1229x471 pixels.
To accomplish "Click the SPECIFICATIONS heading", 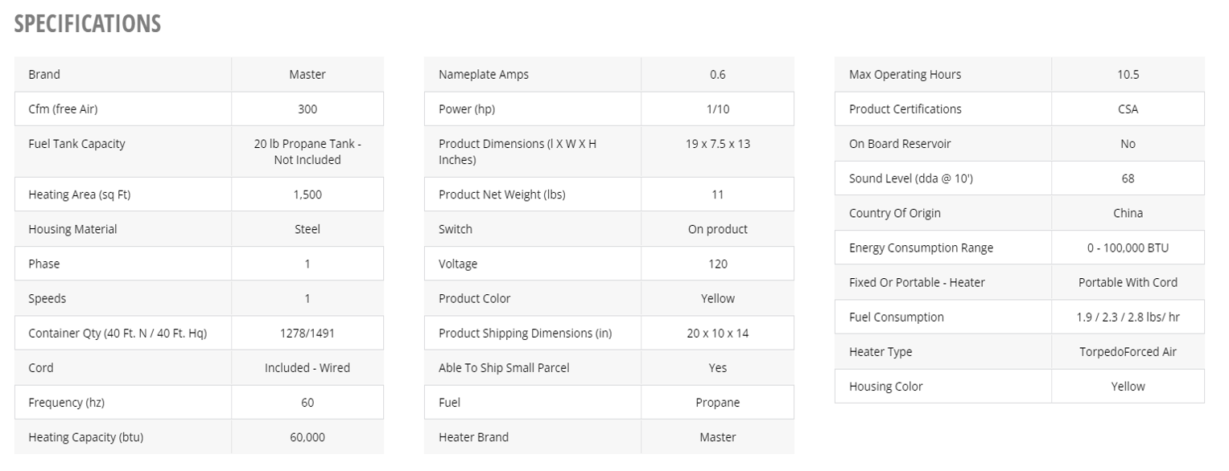I will coord(88,24).
